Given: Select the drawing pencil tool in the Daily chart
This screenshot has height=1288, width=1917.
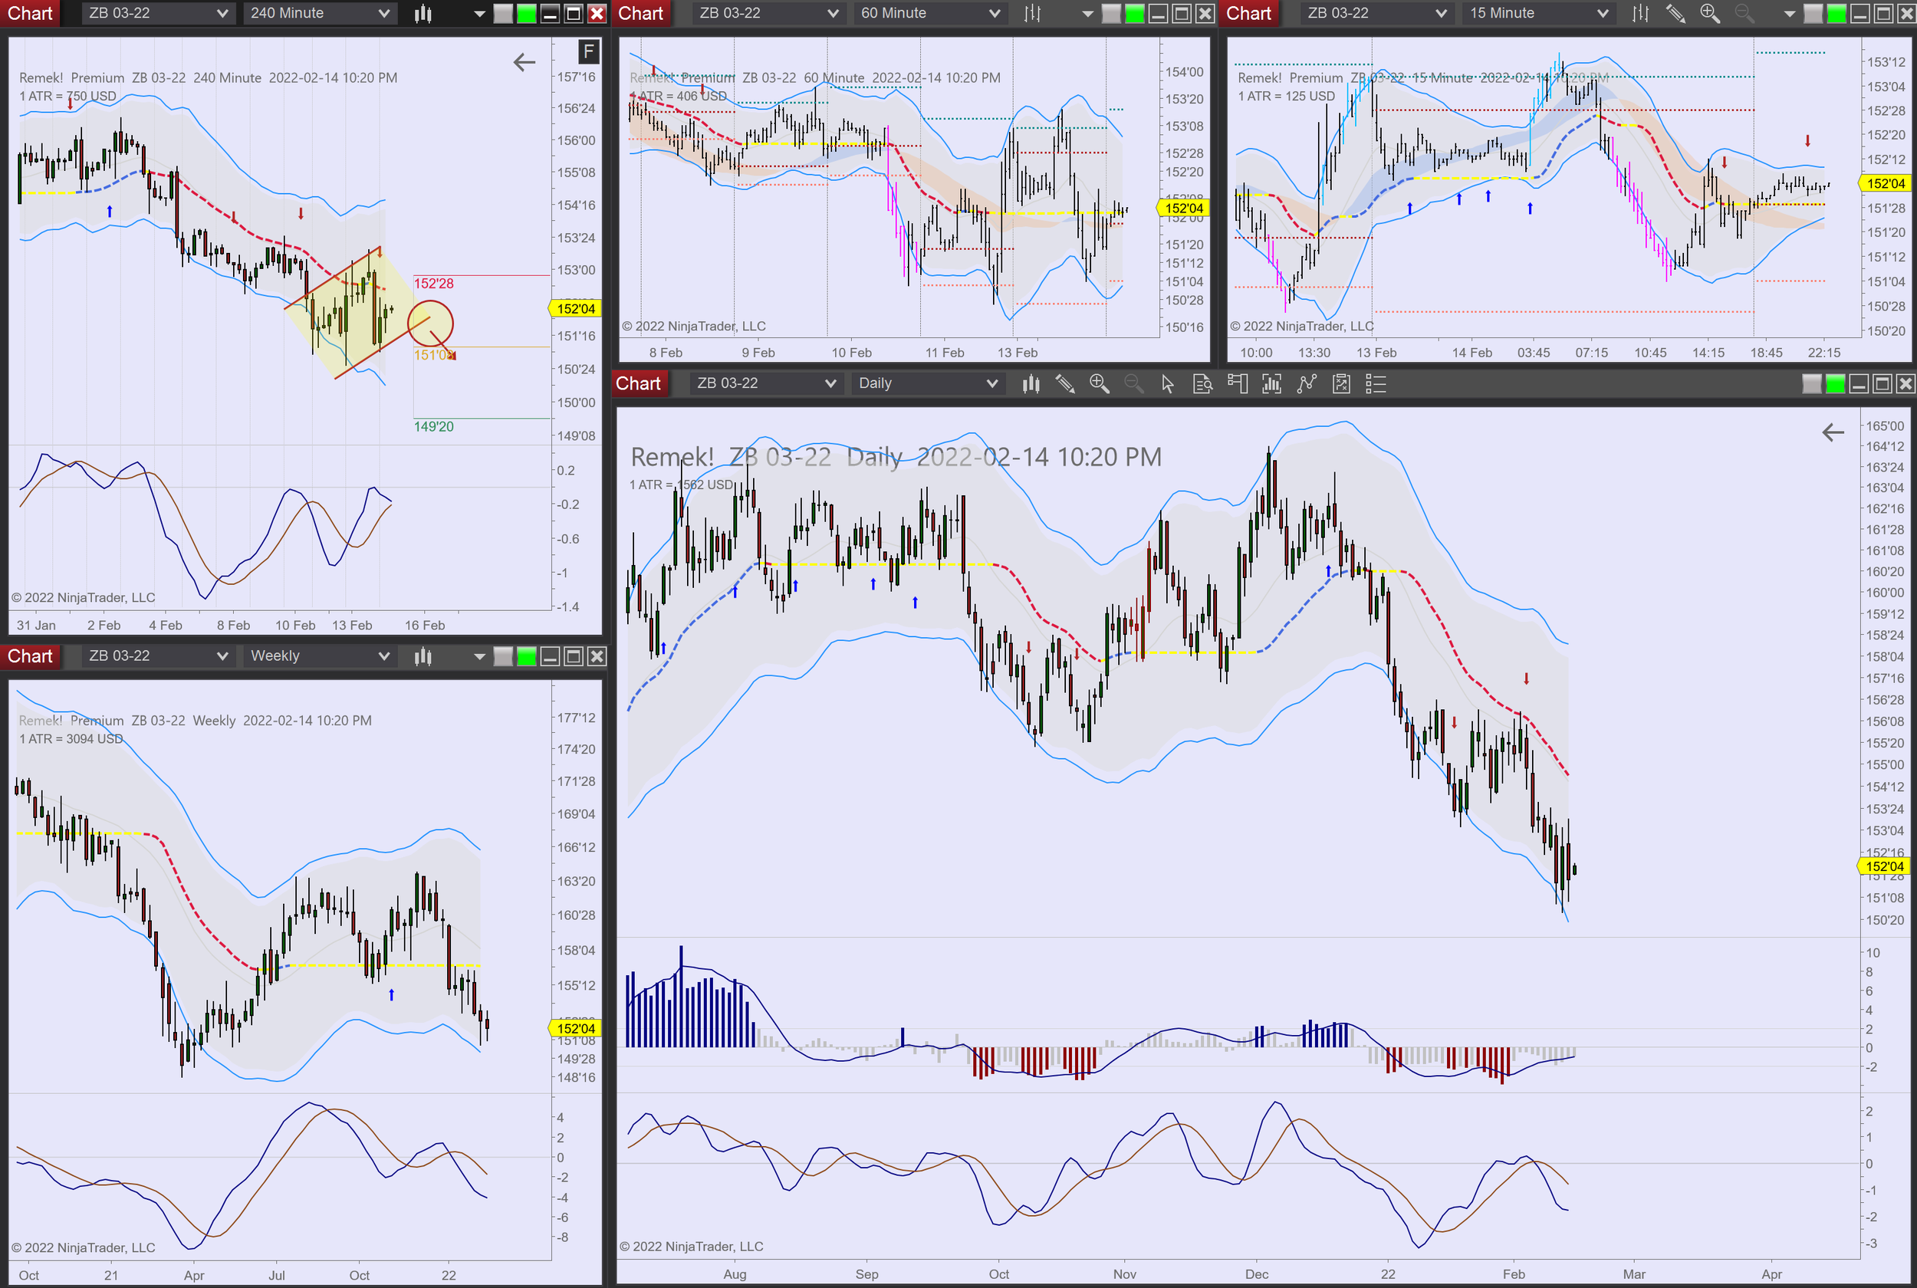Looking at the screenshot, I should 1064,383.
